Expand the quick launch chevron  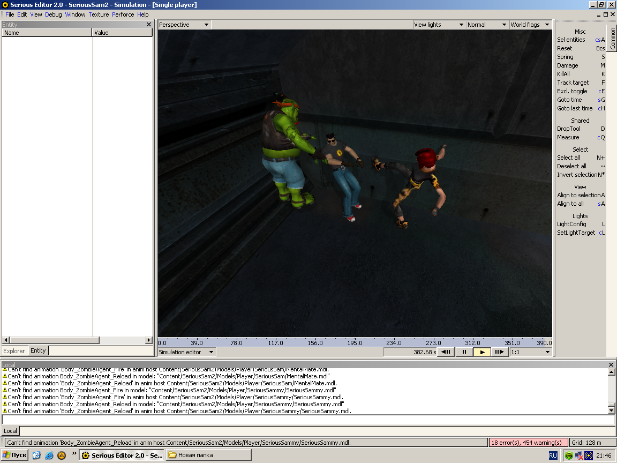point(74,453)
